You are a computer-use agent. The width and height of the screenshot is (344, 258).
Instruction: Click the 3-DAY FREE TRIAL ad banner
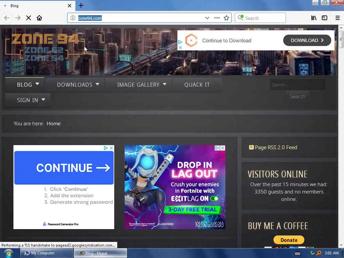point(192,210)
